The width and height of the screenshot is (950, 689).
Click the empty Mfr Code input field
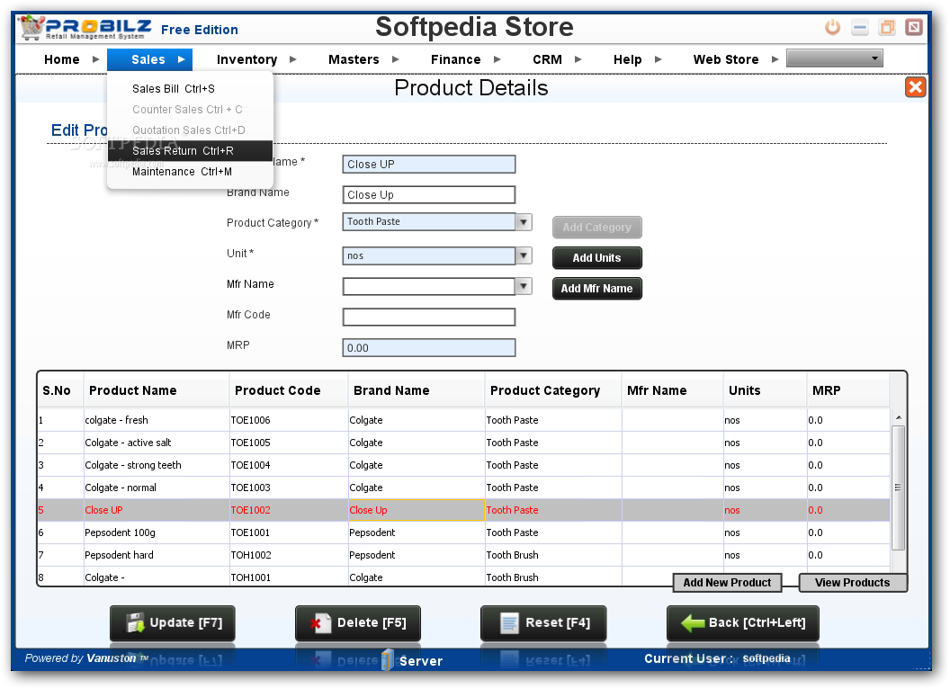coord(429,317)
